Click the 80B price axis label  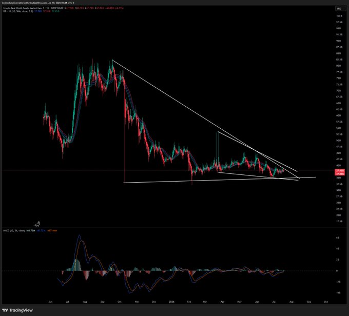tap(339, 66)
